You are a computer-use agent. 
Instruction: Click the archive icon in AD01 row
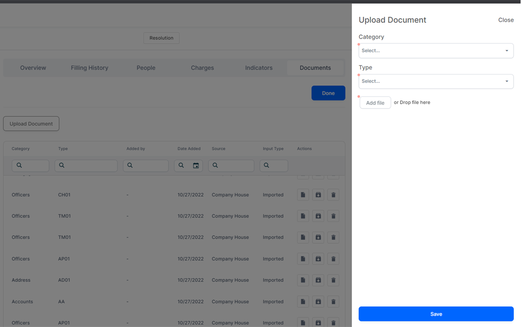[318, 280]
